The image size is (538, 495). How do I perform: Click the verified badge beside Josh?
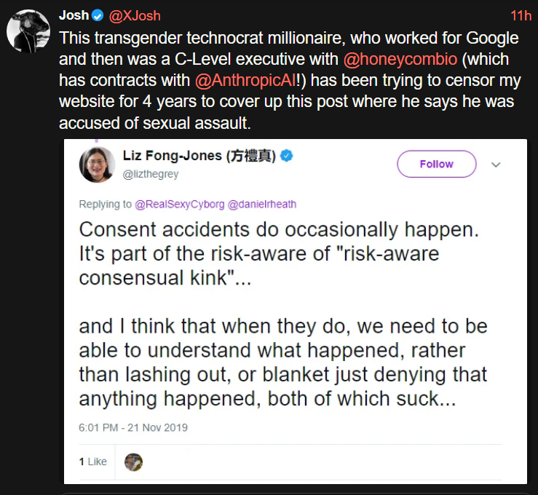click(98, 15)
